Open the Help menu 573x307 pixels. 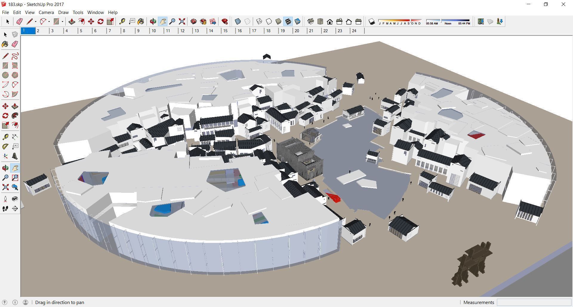(113, 12)
